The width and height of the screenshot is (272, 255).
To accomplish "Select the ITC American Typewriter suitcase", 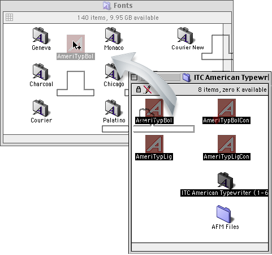I will [x=225, y=180].
